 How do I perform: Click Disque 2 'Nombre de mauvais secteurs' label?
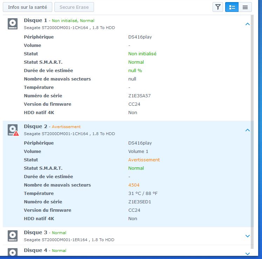click(x=57, y=185)
